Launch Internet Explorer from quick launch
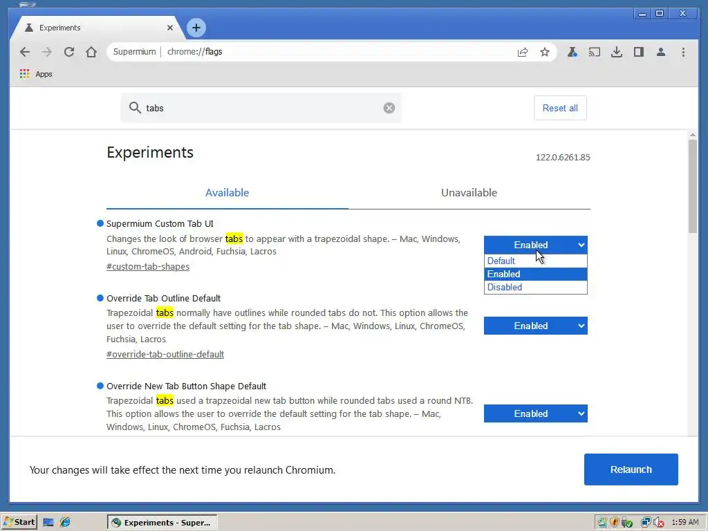Viewport: 708px width, 531px height. [x=65, y=523]
